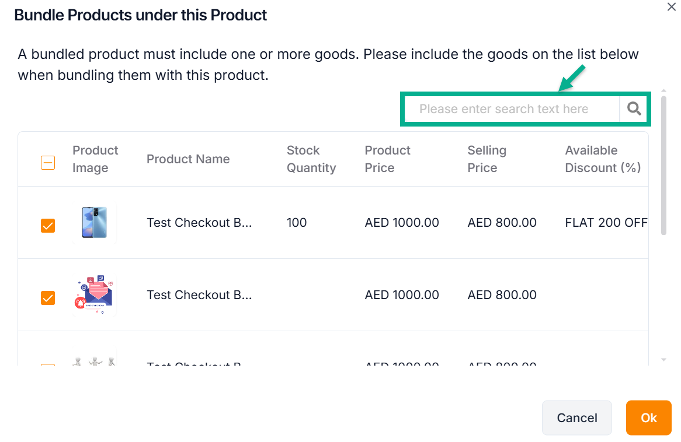Confirm with the Ok button
Viewport: 681px width, 442px height.
point(648,418)
